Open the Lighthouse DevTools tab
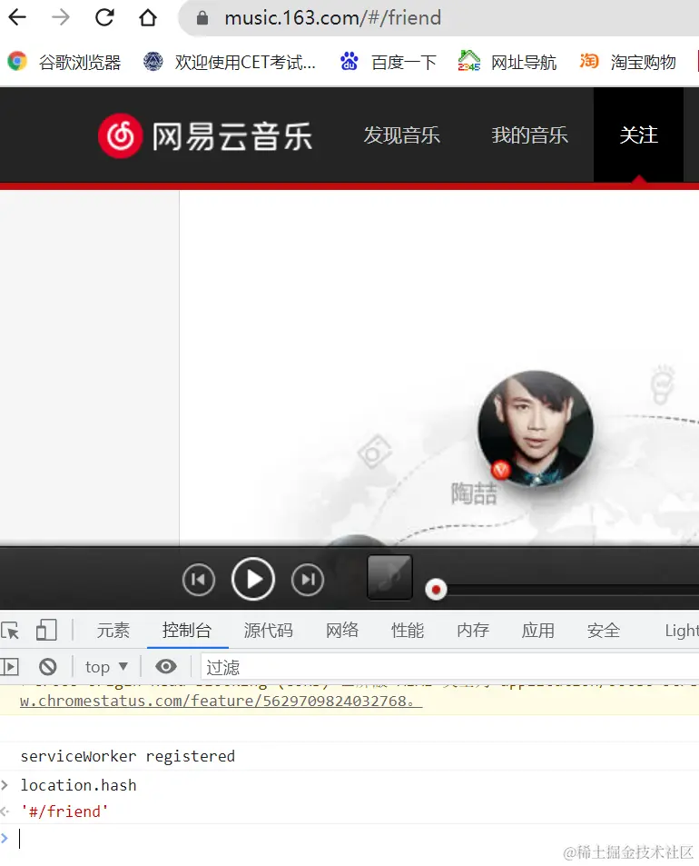 [682, 630]
